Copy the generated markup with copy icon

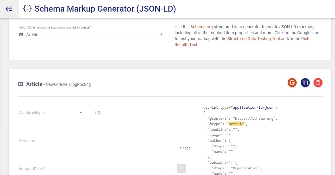point(305,83)
